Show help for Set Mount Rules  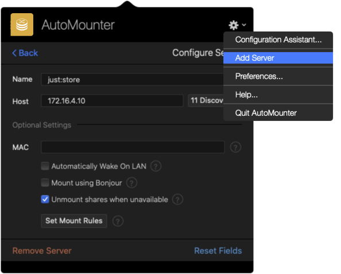point(118,221)
